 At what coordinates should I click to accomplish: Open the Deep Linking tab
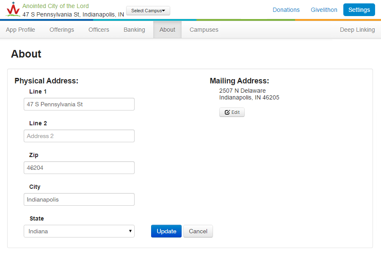tap(357, 30)
